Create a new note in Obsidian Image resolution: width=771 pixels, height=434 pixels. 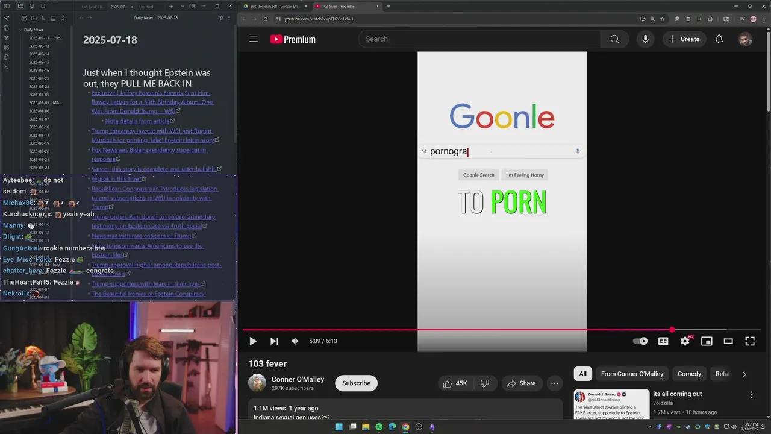point(24,18)
